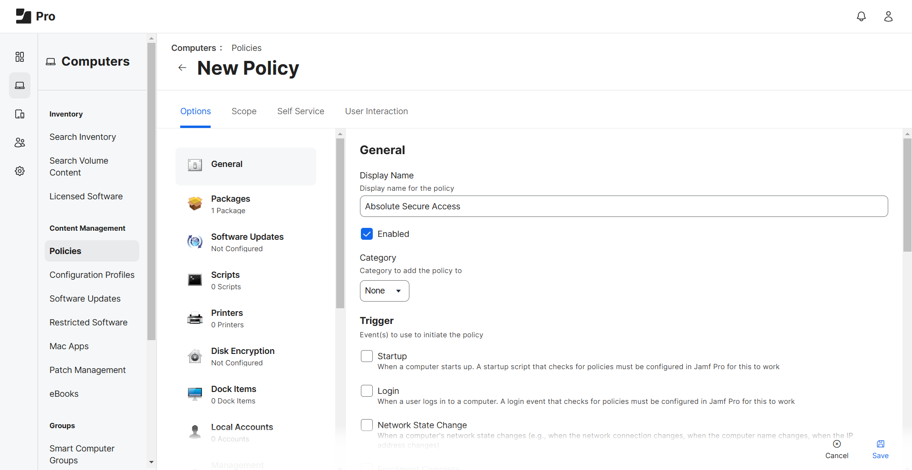Check the Login trigger checkbox

367,391
